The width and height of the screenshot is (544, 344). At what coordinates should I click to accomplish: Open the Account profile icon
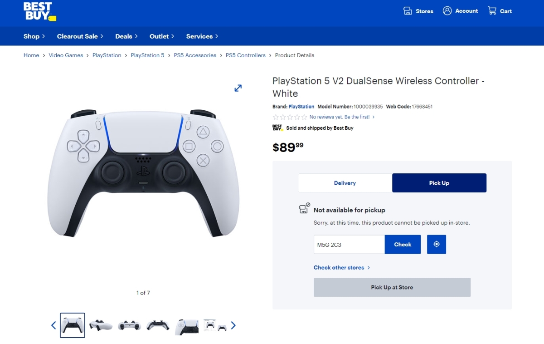point(447,11)
